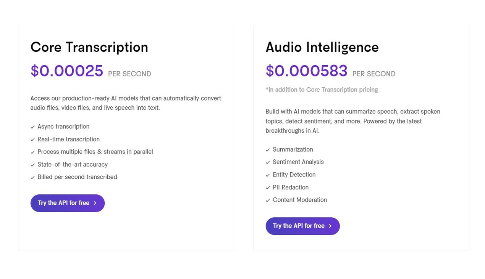Click the $0.00025 per second price
The width and height of the screenshot is (485, 279).
click(x=91, y=71)
